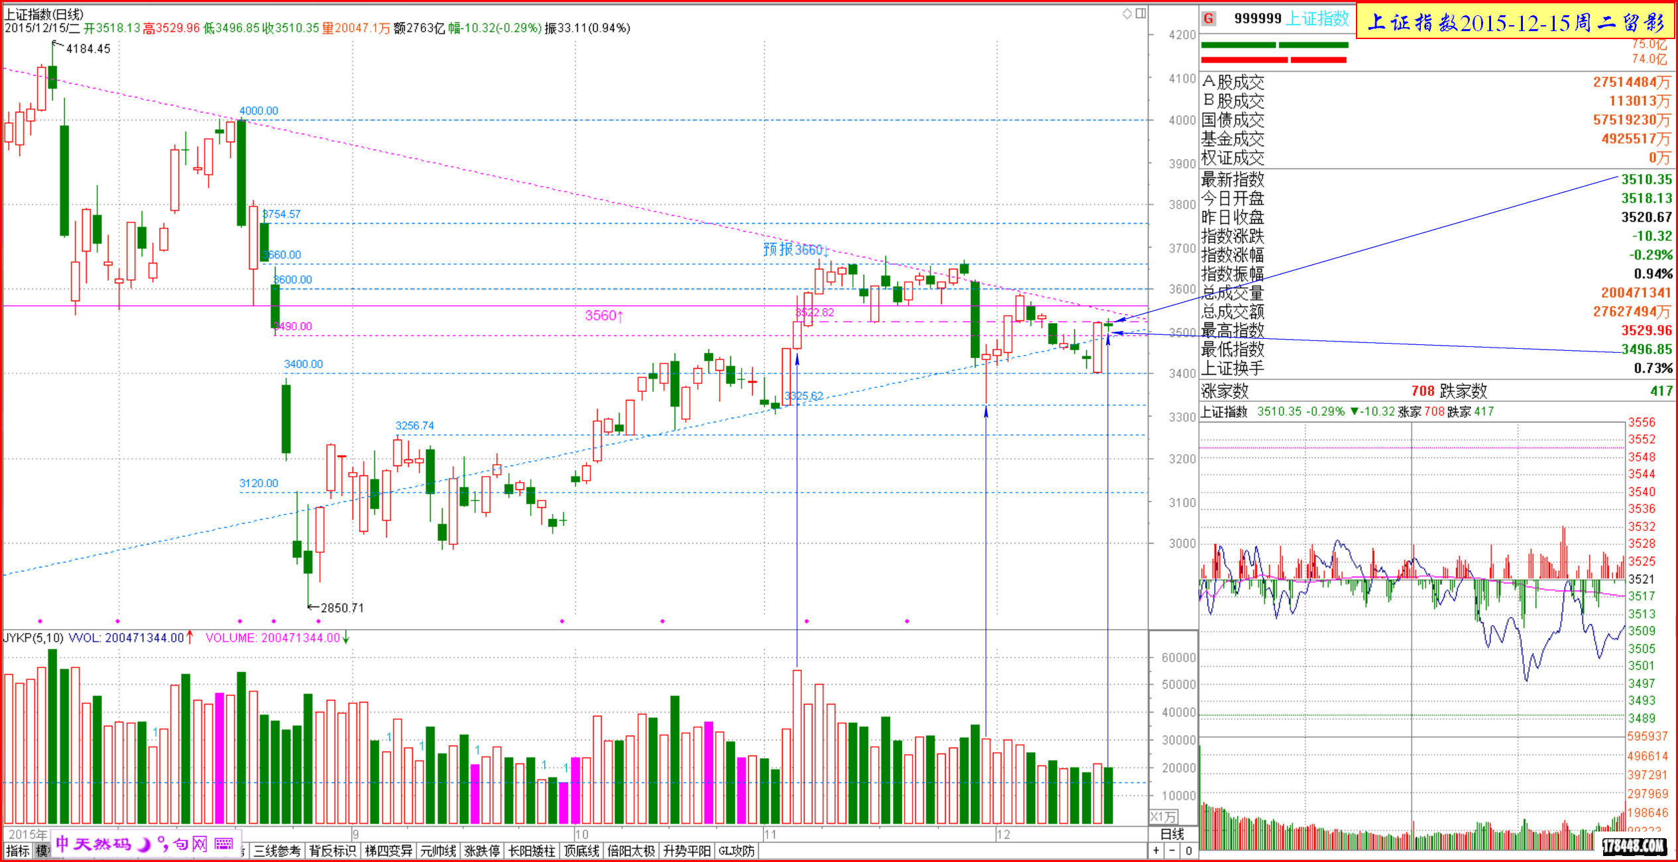This screenshot has height=862, width=1678.
Task: Click the B股成交 row
Action: 1435,101
